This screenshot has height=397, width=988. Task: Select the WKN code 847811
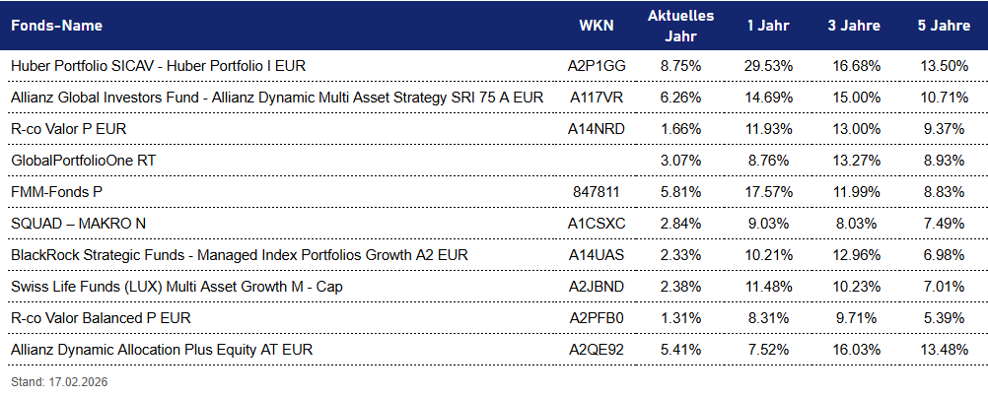click(597, 192)
